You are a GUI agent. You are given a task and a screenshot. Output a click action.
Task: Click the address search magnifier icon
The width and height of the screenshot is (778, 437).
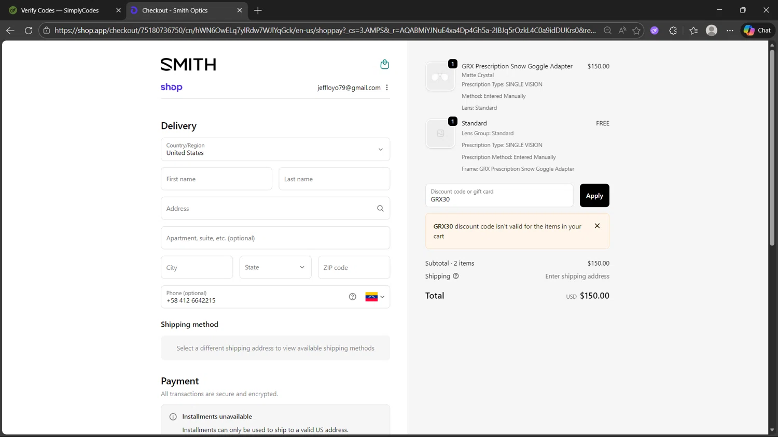380,208
